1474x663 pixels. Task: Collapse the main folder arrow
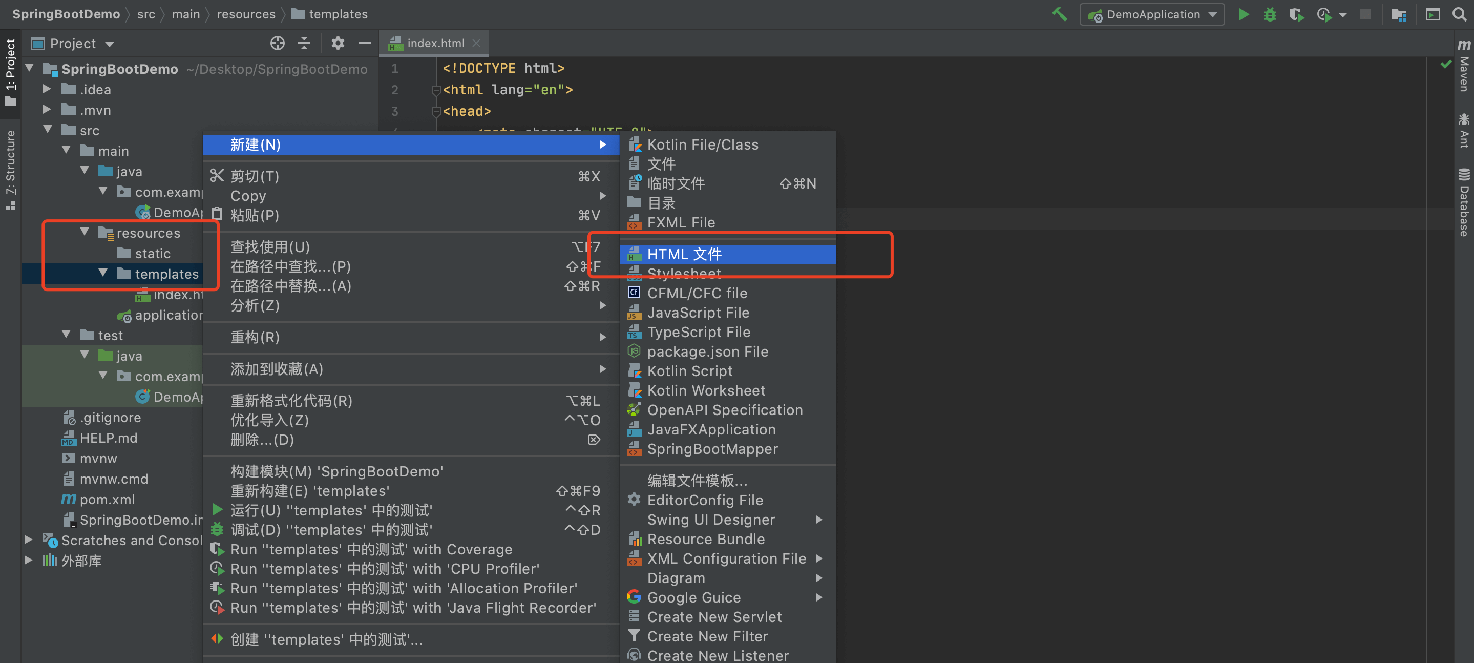click(66, 151)
